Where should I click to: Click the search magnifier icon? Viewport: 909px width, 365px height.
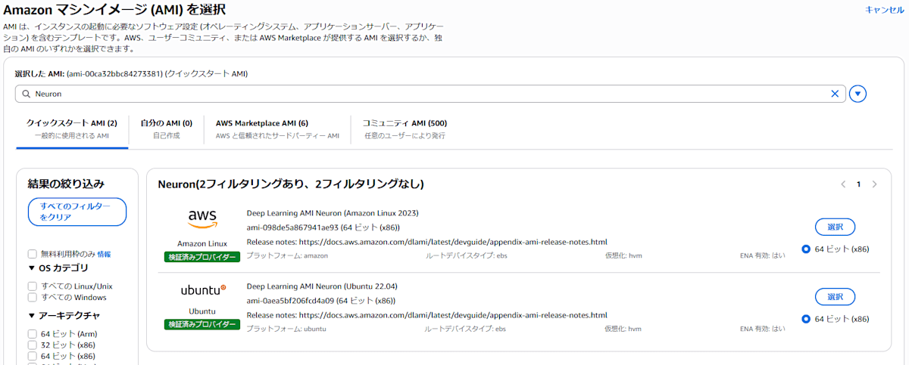[x=25, y=94]
